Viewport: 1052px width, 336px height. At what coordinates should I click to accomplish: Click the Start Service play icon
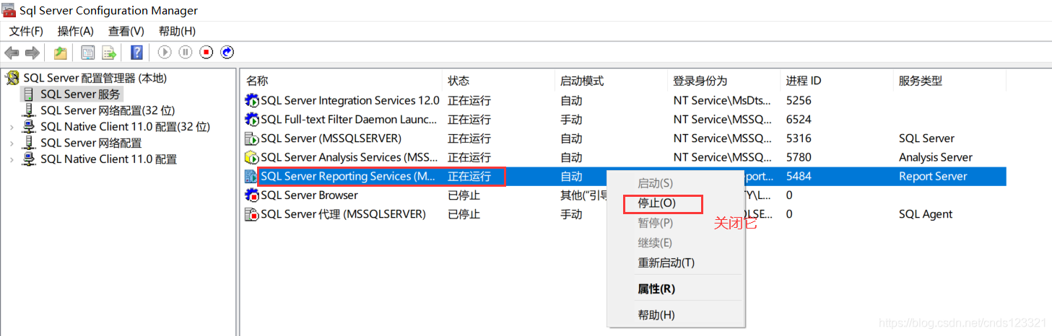point(165,52)
